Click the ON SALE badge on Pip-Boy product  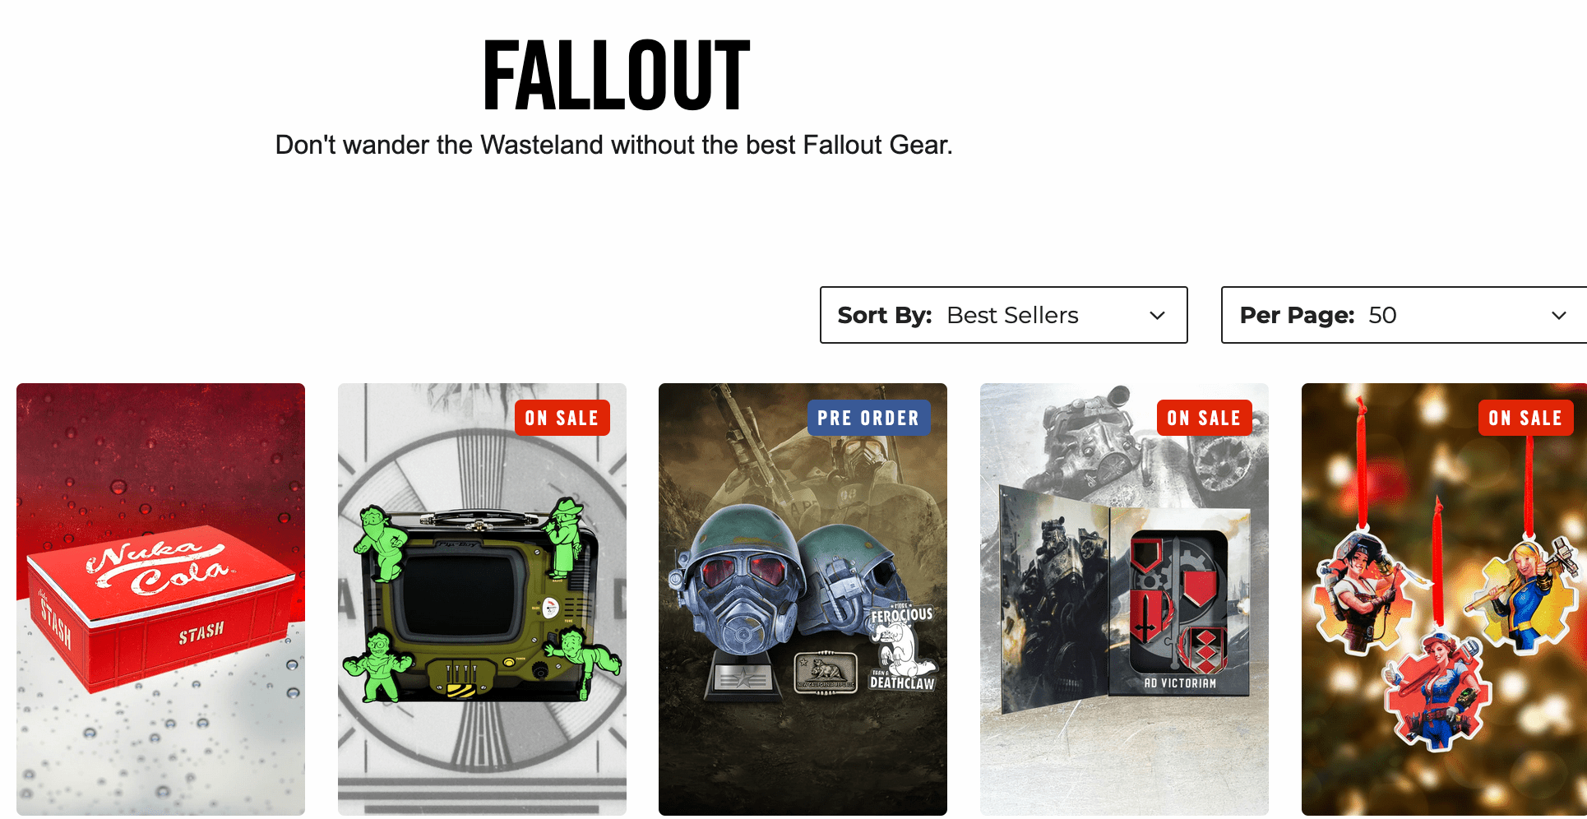tap(562, 418)
